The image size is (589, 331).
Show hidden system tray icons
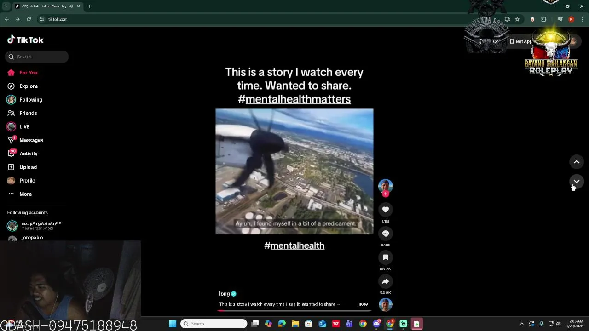coord(521,324)
